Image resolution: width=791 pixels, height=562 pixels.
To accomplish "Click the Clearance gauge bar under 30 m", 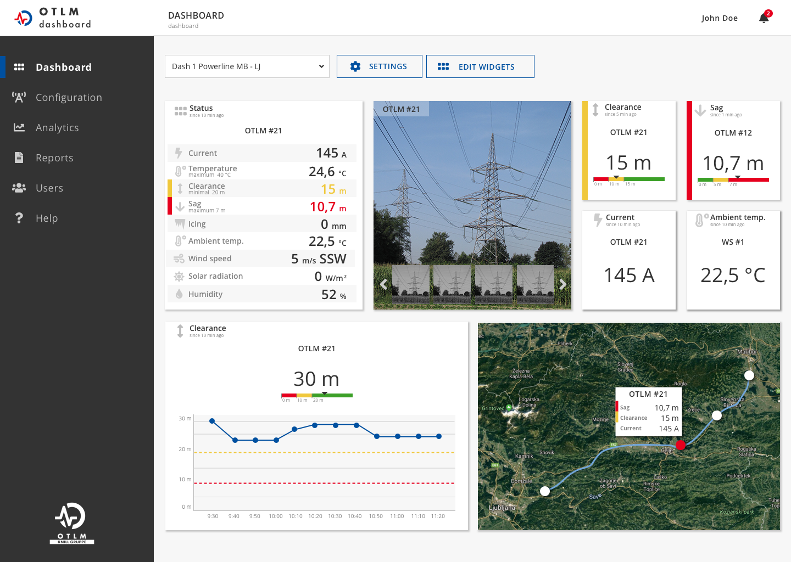I will [317, 395].
